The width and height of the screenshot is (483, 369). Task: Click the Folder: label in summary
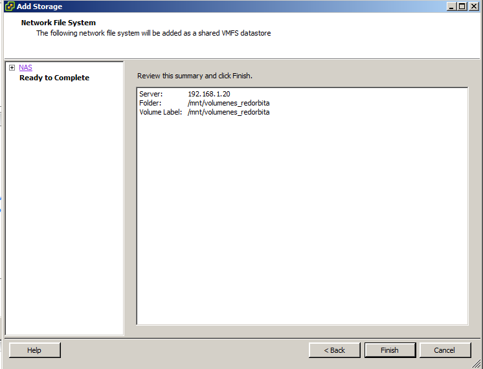click(150, 103)
